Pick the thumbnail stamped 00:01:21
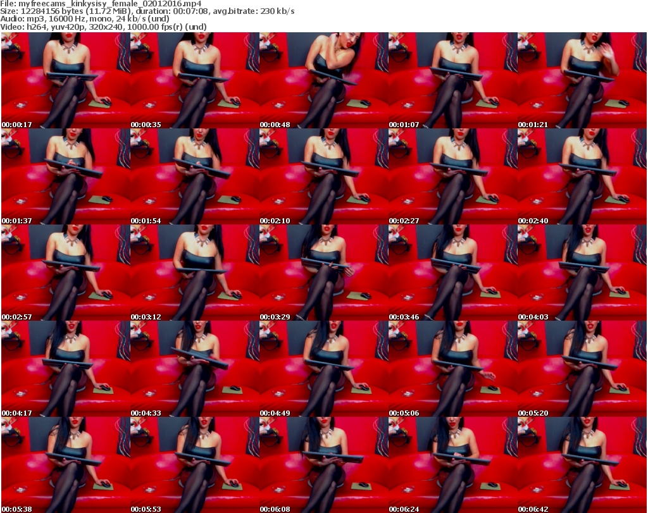 (x=582, y=80)
